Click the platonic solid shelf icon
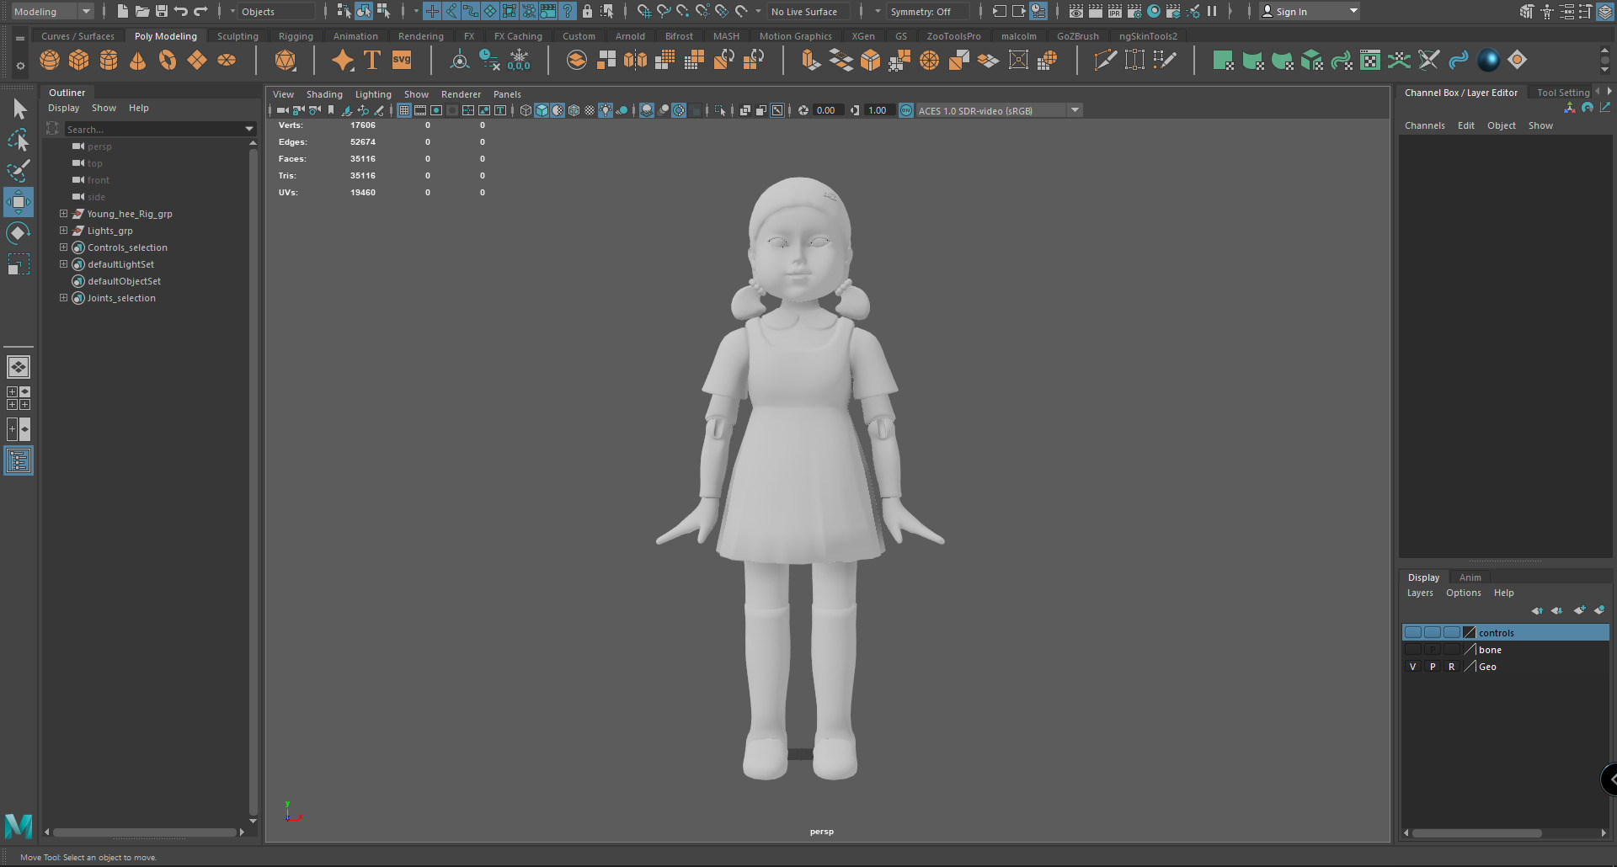The width and height of the screenshot is (1617, 867). pyautogui.click(x=286, y=60)
